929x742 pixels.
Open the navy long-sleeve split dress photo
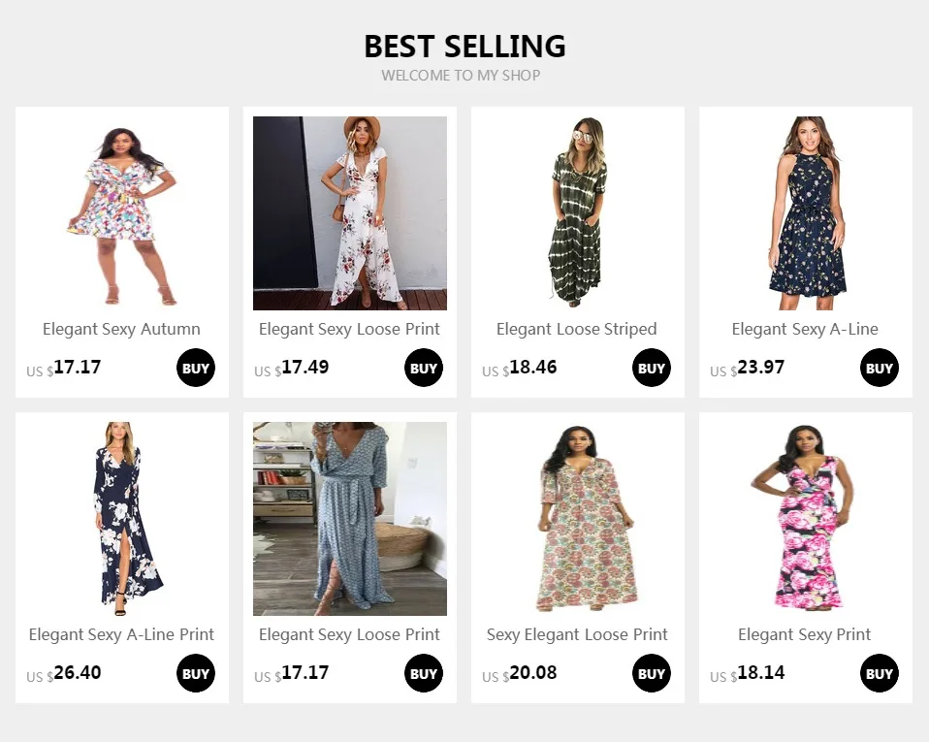coord(122,519)
